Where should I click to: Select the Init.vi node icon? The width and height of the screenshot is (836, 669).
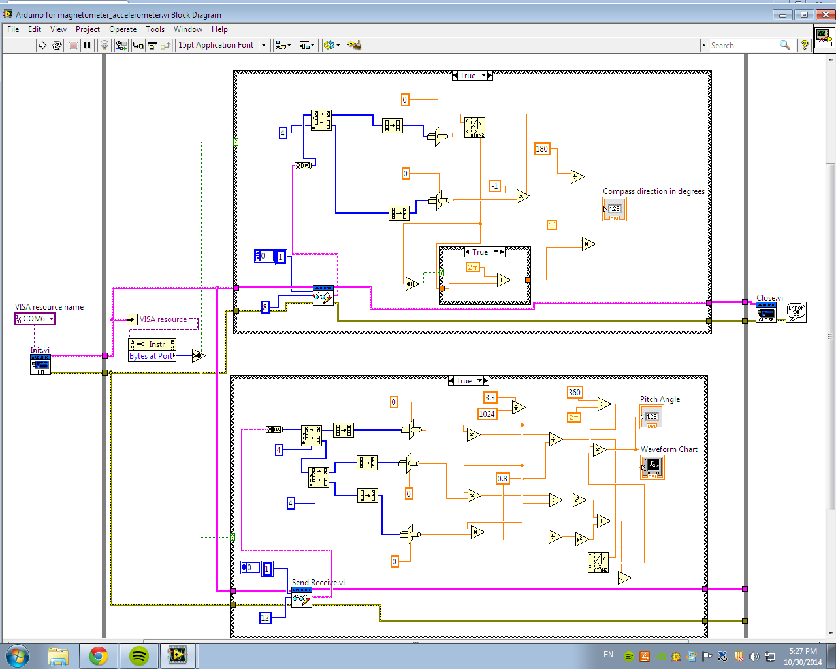pyautogui.click(x=40, y=365)
